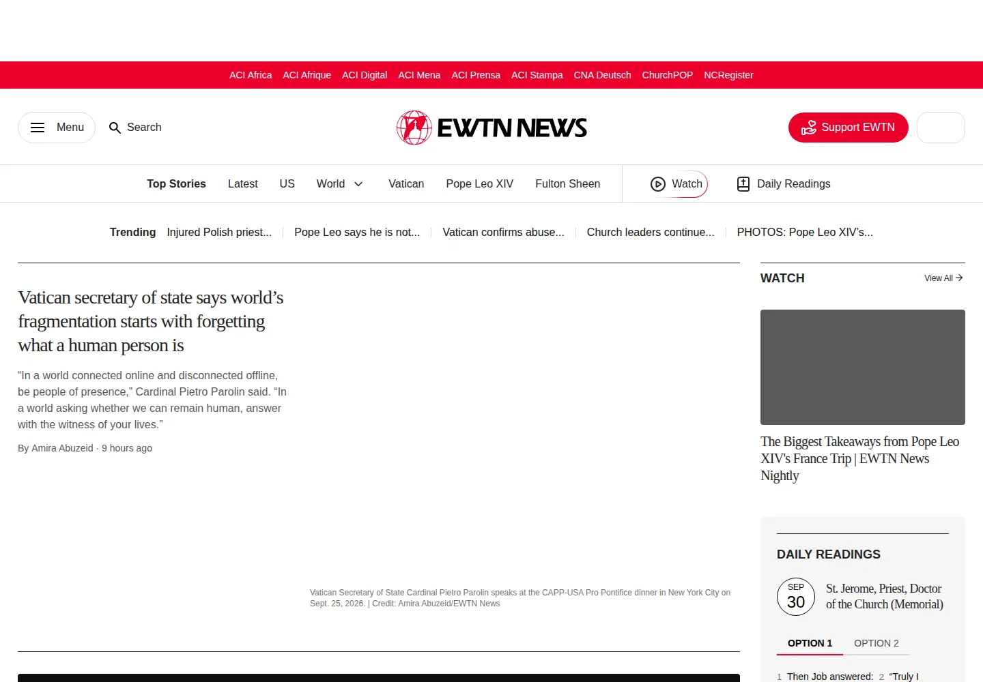This screenshot has height=682, width=983.
Task: Open the Vatican secretary of state headline
Action: pyautogui.click(x=151, y=321)
